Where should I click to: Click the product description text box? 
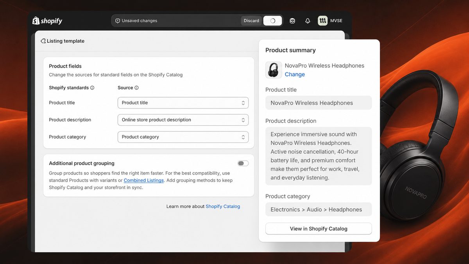coord(319,156)
